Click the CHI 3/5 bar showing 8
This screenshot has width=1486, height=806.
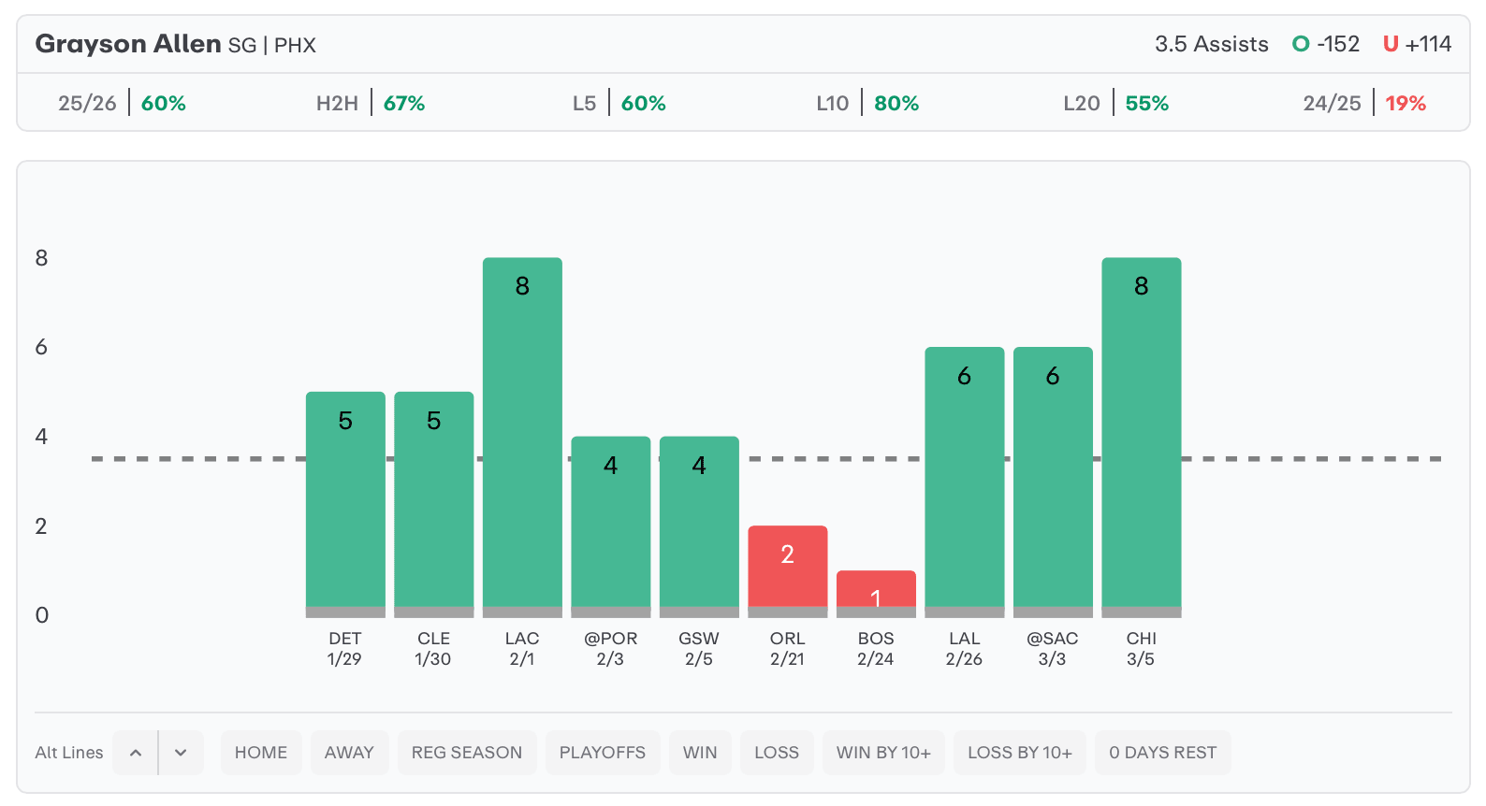[x=1141, y=435]
